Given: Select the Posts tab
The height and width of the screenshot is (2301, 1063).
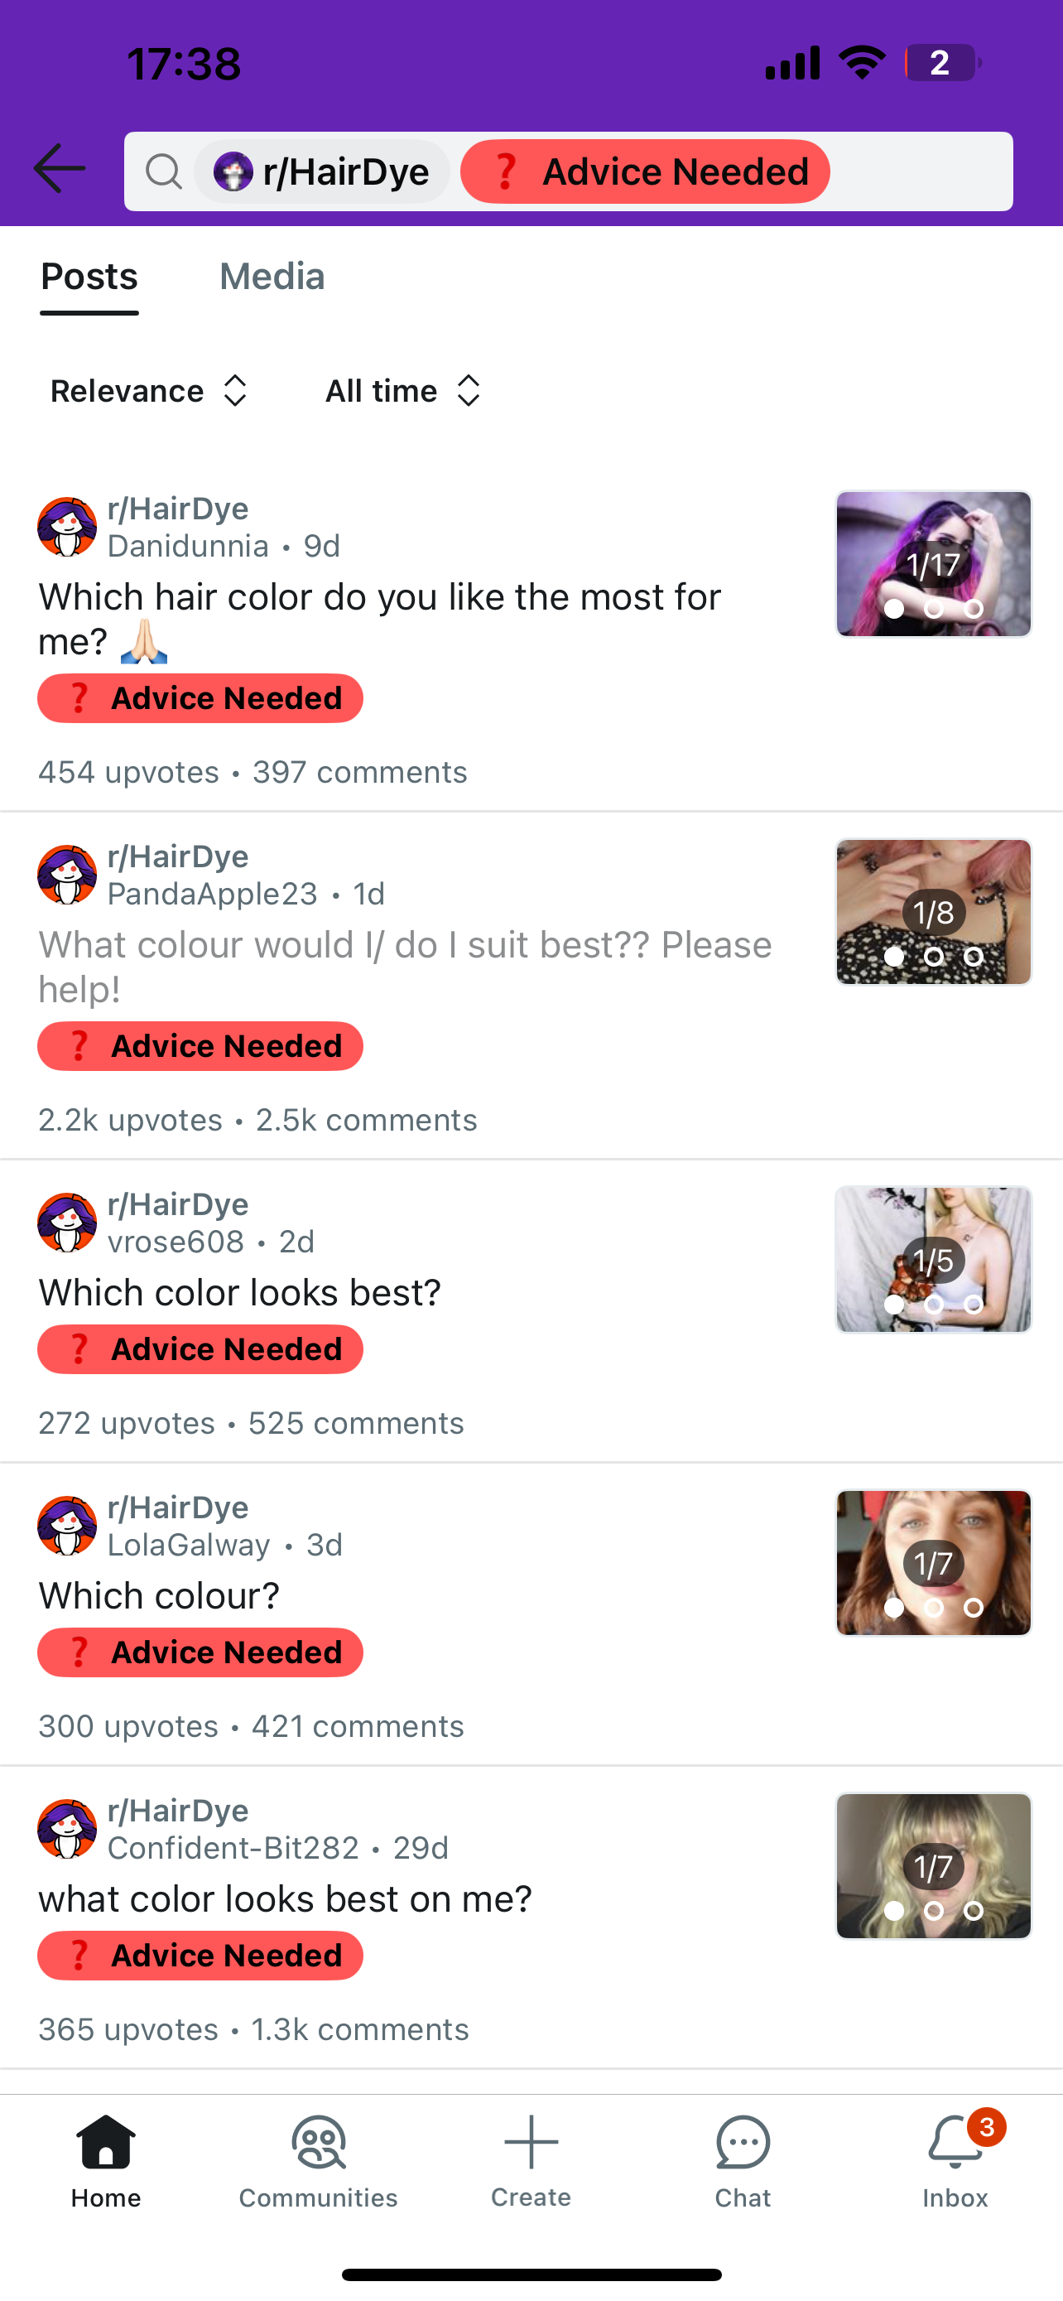Looking at the screenshot, I should (x=89, y=277).
